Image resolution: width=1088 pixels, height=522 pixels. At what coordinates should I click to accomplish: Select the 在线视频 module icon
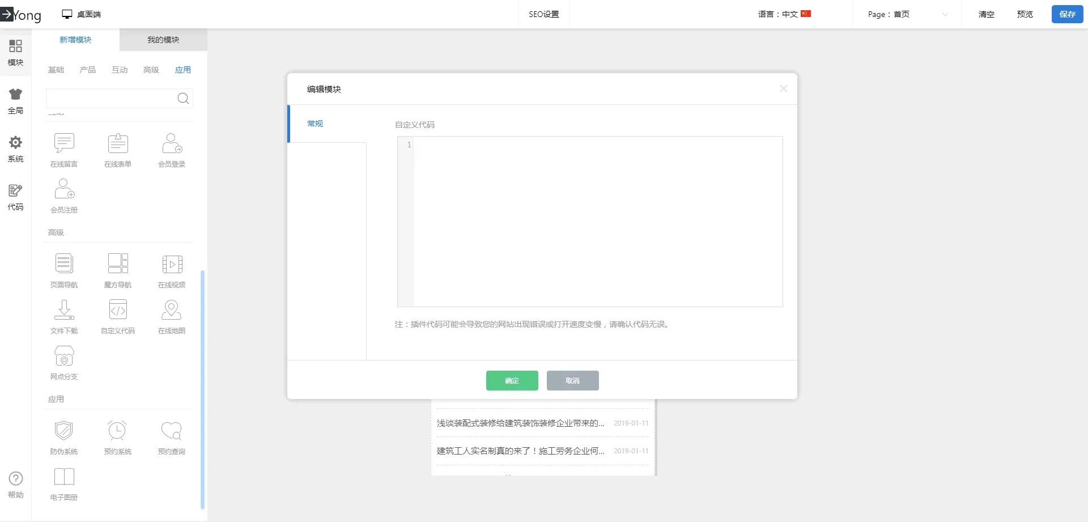tap(172, 264)
